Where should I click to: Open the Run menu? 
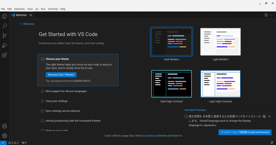pyautogui.click(x=43, y=9)
